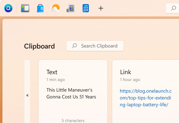Screen dimensions: 179x123
Task: Click the "1 hour ago" timestamp
Action: (x=130, y=80)
